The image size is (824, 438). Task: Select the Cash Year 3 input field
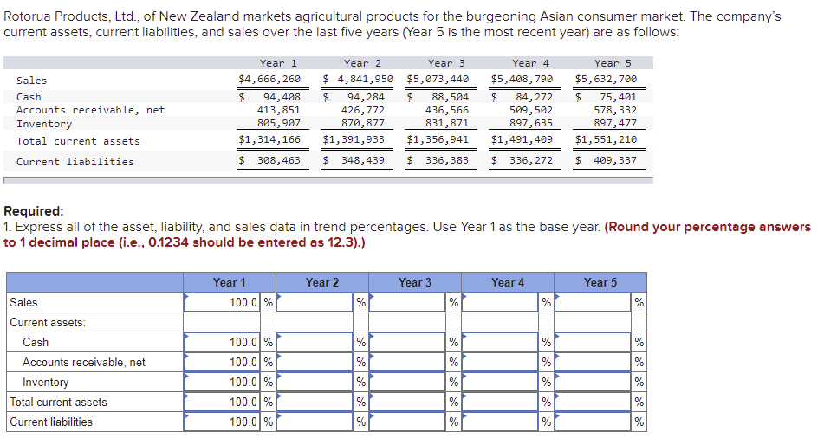(x=408, y=342)
